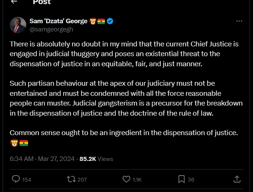
Task: Click the share upload icon
Action: [237, 179]
